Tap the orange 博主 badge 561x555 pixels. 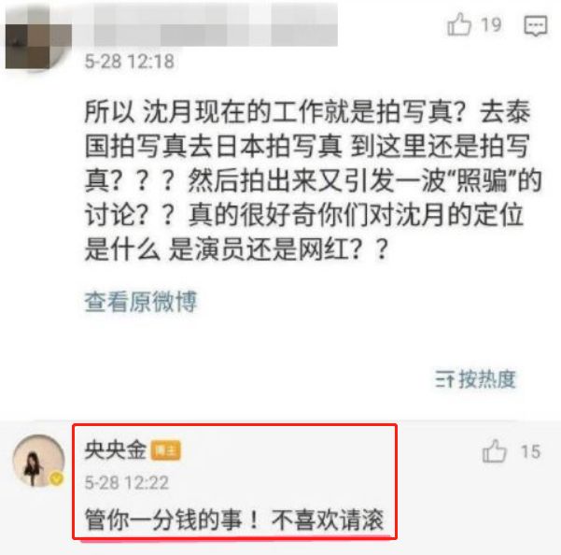[165, 450]
